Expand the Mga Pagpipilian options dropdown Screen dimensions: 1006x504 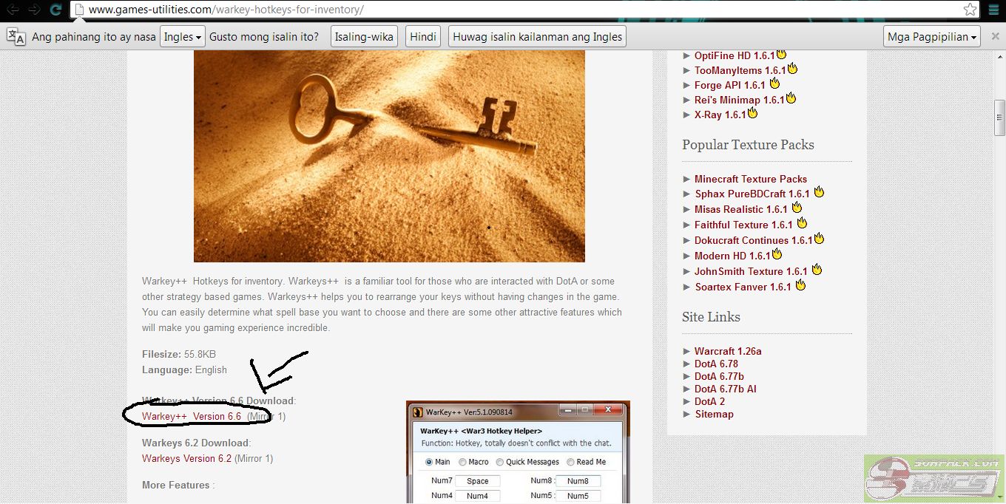[932, 36]
